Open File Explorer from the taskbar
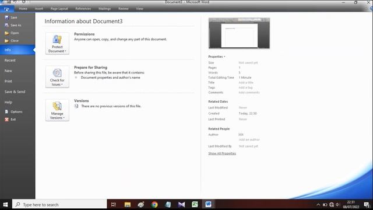The image size is (373, 210). [128, 205]
